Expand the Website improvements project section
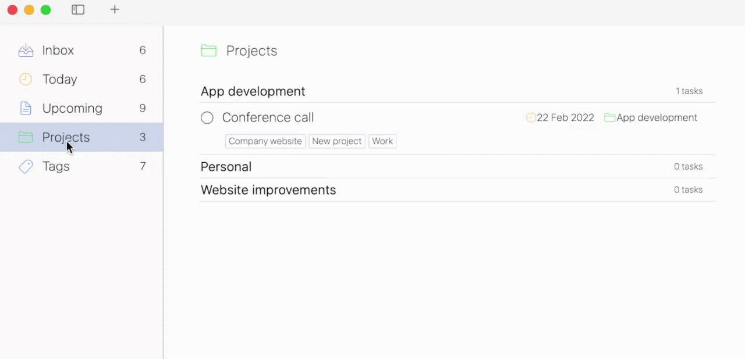 457,190
